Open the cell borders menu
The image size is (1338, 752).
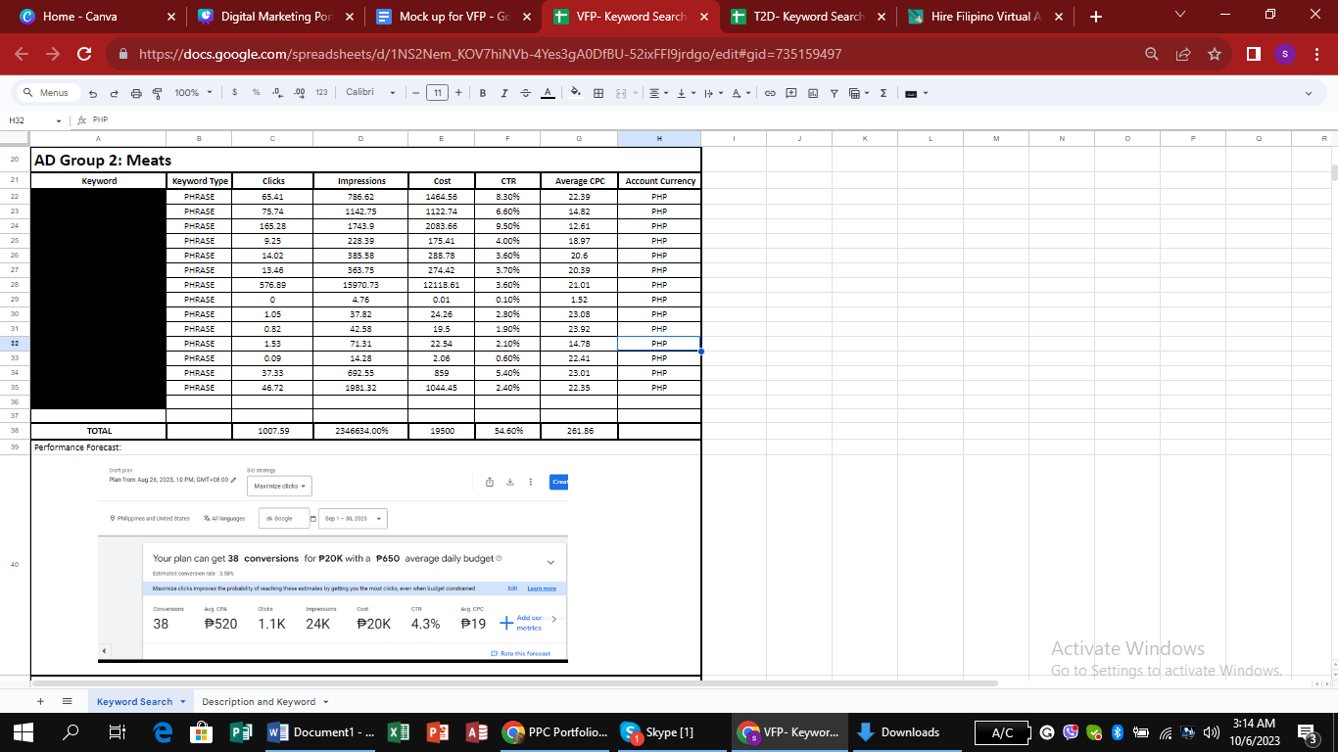598,93
